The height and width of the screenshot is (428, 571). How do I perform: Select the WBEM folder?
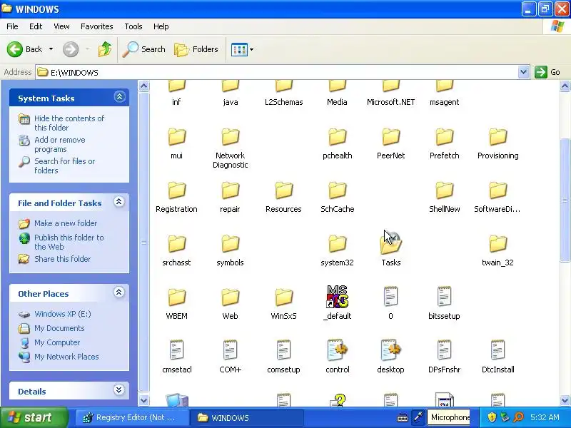coord(177,297)
